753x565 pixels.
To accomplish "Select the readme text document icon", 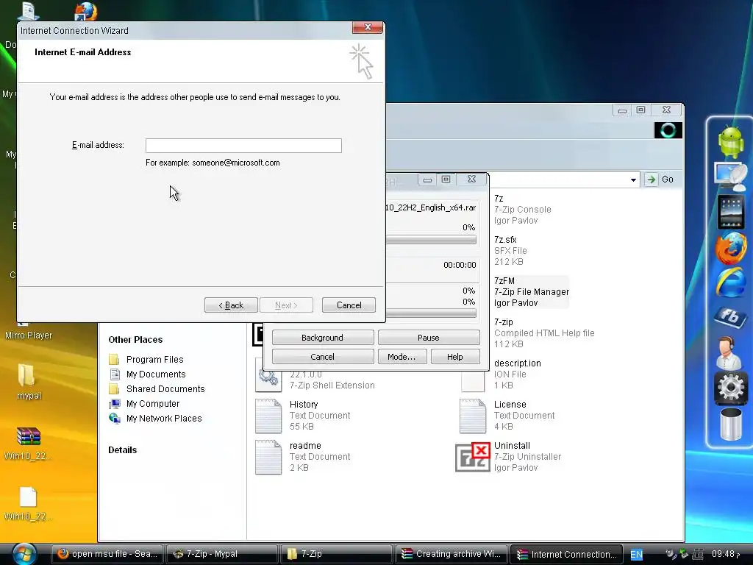I will [x=268, y=458].
